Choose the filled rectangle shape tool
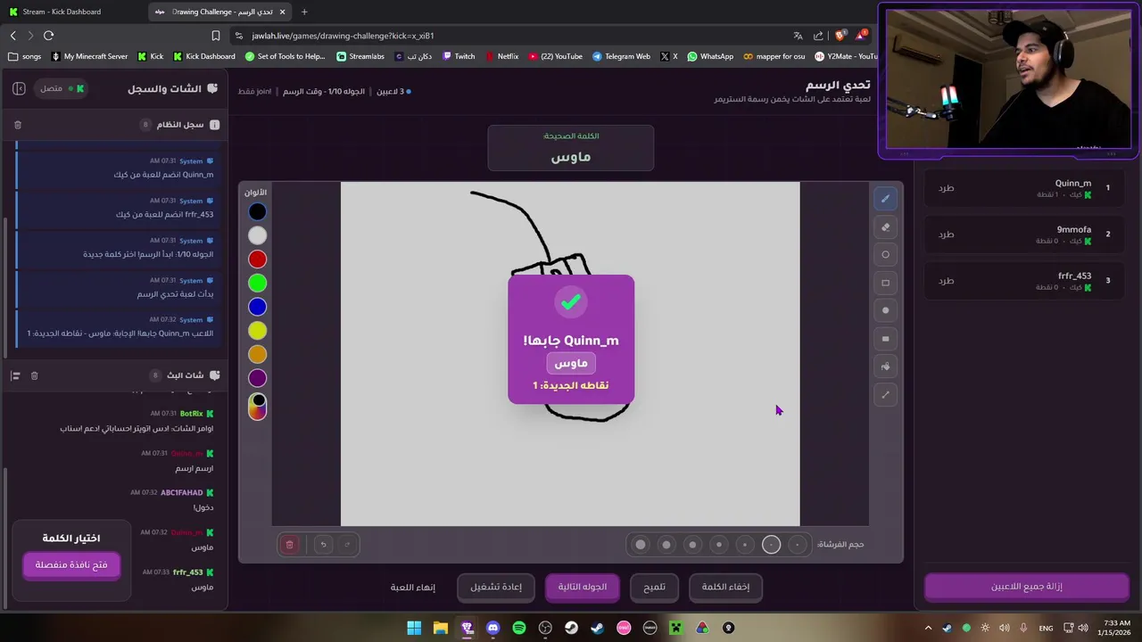The height and width of the screenshot is (642, 1142). (885, 339)
